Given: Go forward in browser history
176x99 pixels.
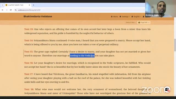Looking at the screenshot, I should click(x=7, y=10).
